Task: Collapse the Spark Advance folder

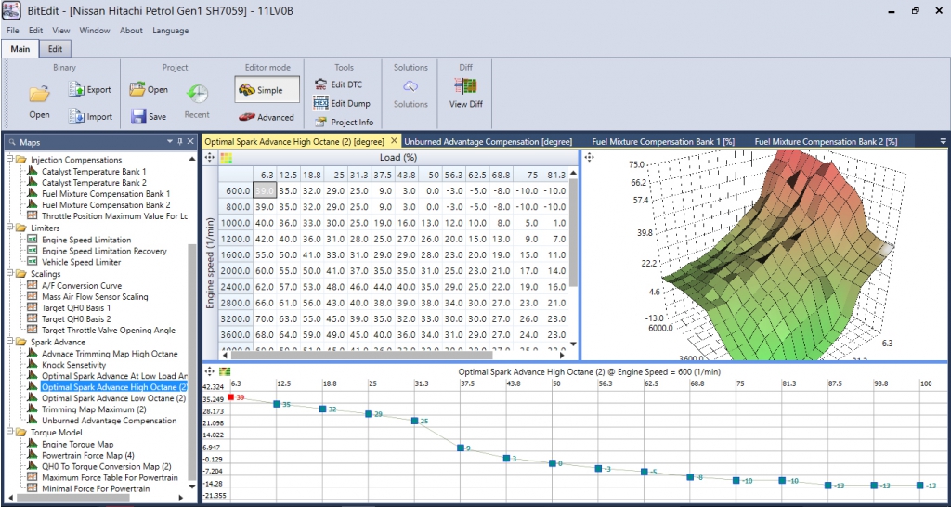Action: [9, 342]
